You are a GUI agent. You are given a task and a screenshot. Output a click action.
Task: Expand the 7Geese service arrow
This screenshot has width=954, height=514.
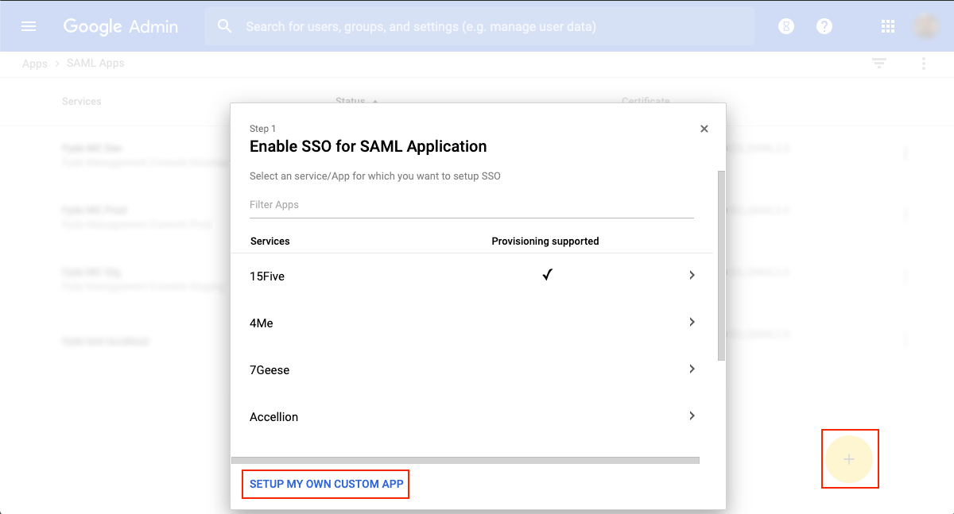692,369
